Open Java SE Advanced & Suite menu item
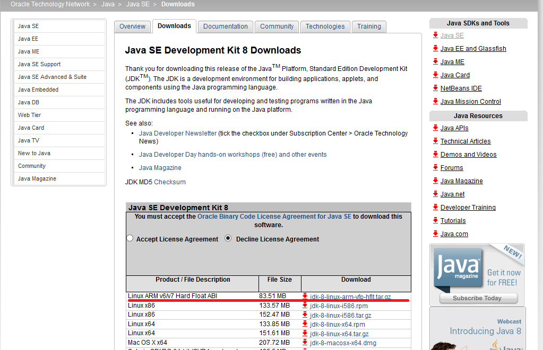Image resolution: width=543 pixels, height=350 pixels. (x=59, y=77)
